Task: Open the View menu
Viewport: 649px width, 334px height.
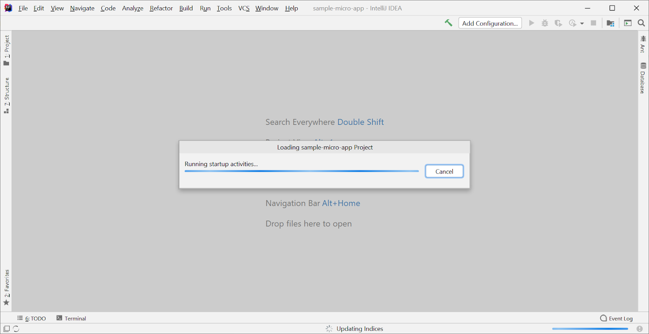Action: pos(57,8)
